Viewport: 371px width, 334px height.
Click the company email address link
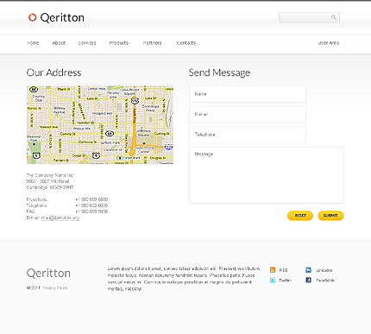point(60,217)
